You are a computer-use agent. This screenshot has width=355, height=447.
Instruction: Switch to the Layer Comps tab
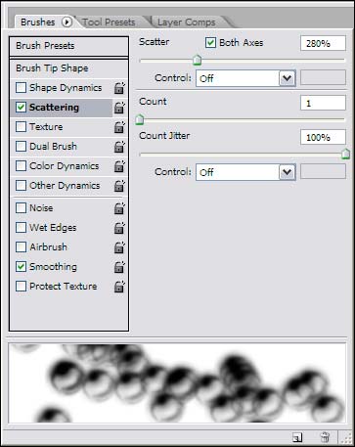pos(186,22)
